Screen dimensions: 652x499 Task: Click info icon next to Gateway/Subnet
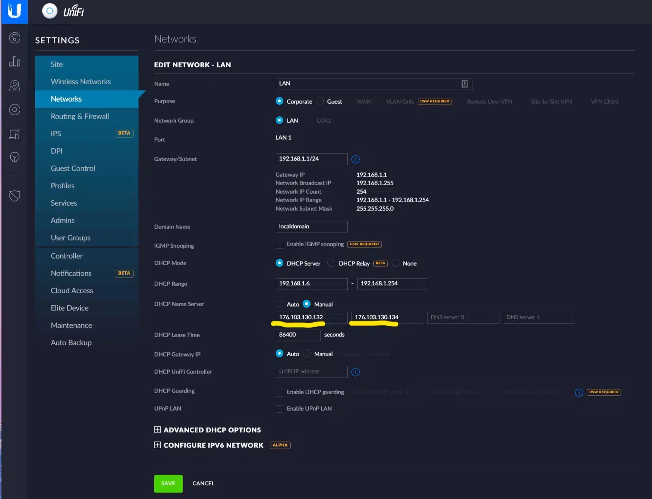(356, 159)
